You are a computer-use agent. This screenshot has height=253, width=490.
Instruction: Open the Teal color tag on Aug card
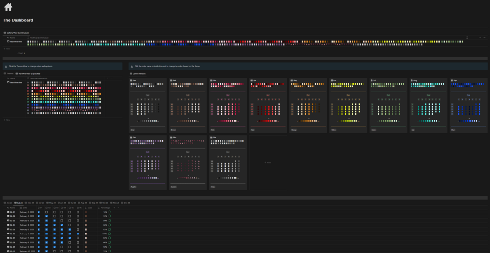coord(413,130)
